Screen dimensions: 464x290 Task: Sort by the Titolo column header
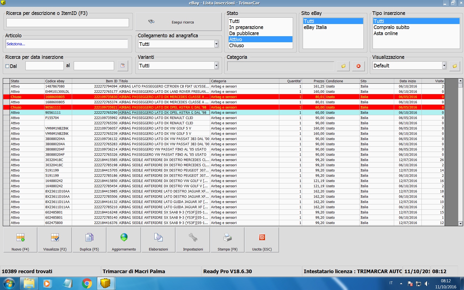(x=164, y=81)
